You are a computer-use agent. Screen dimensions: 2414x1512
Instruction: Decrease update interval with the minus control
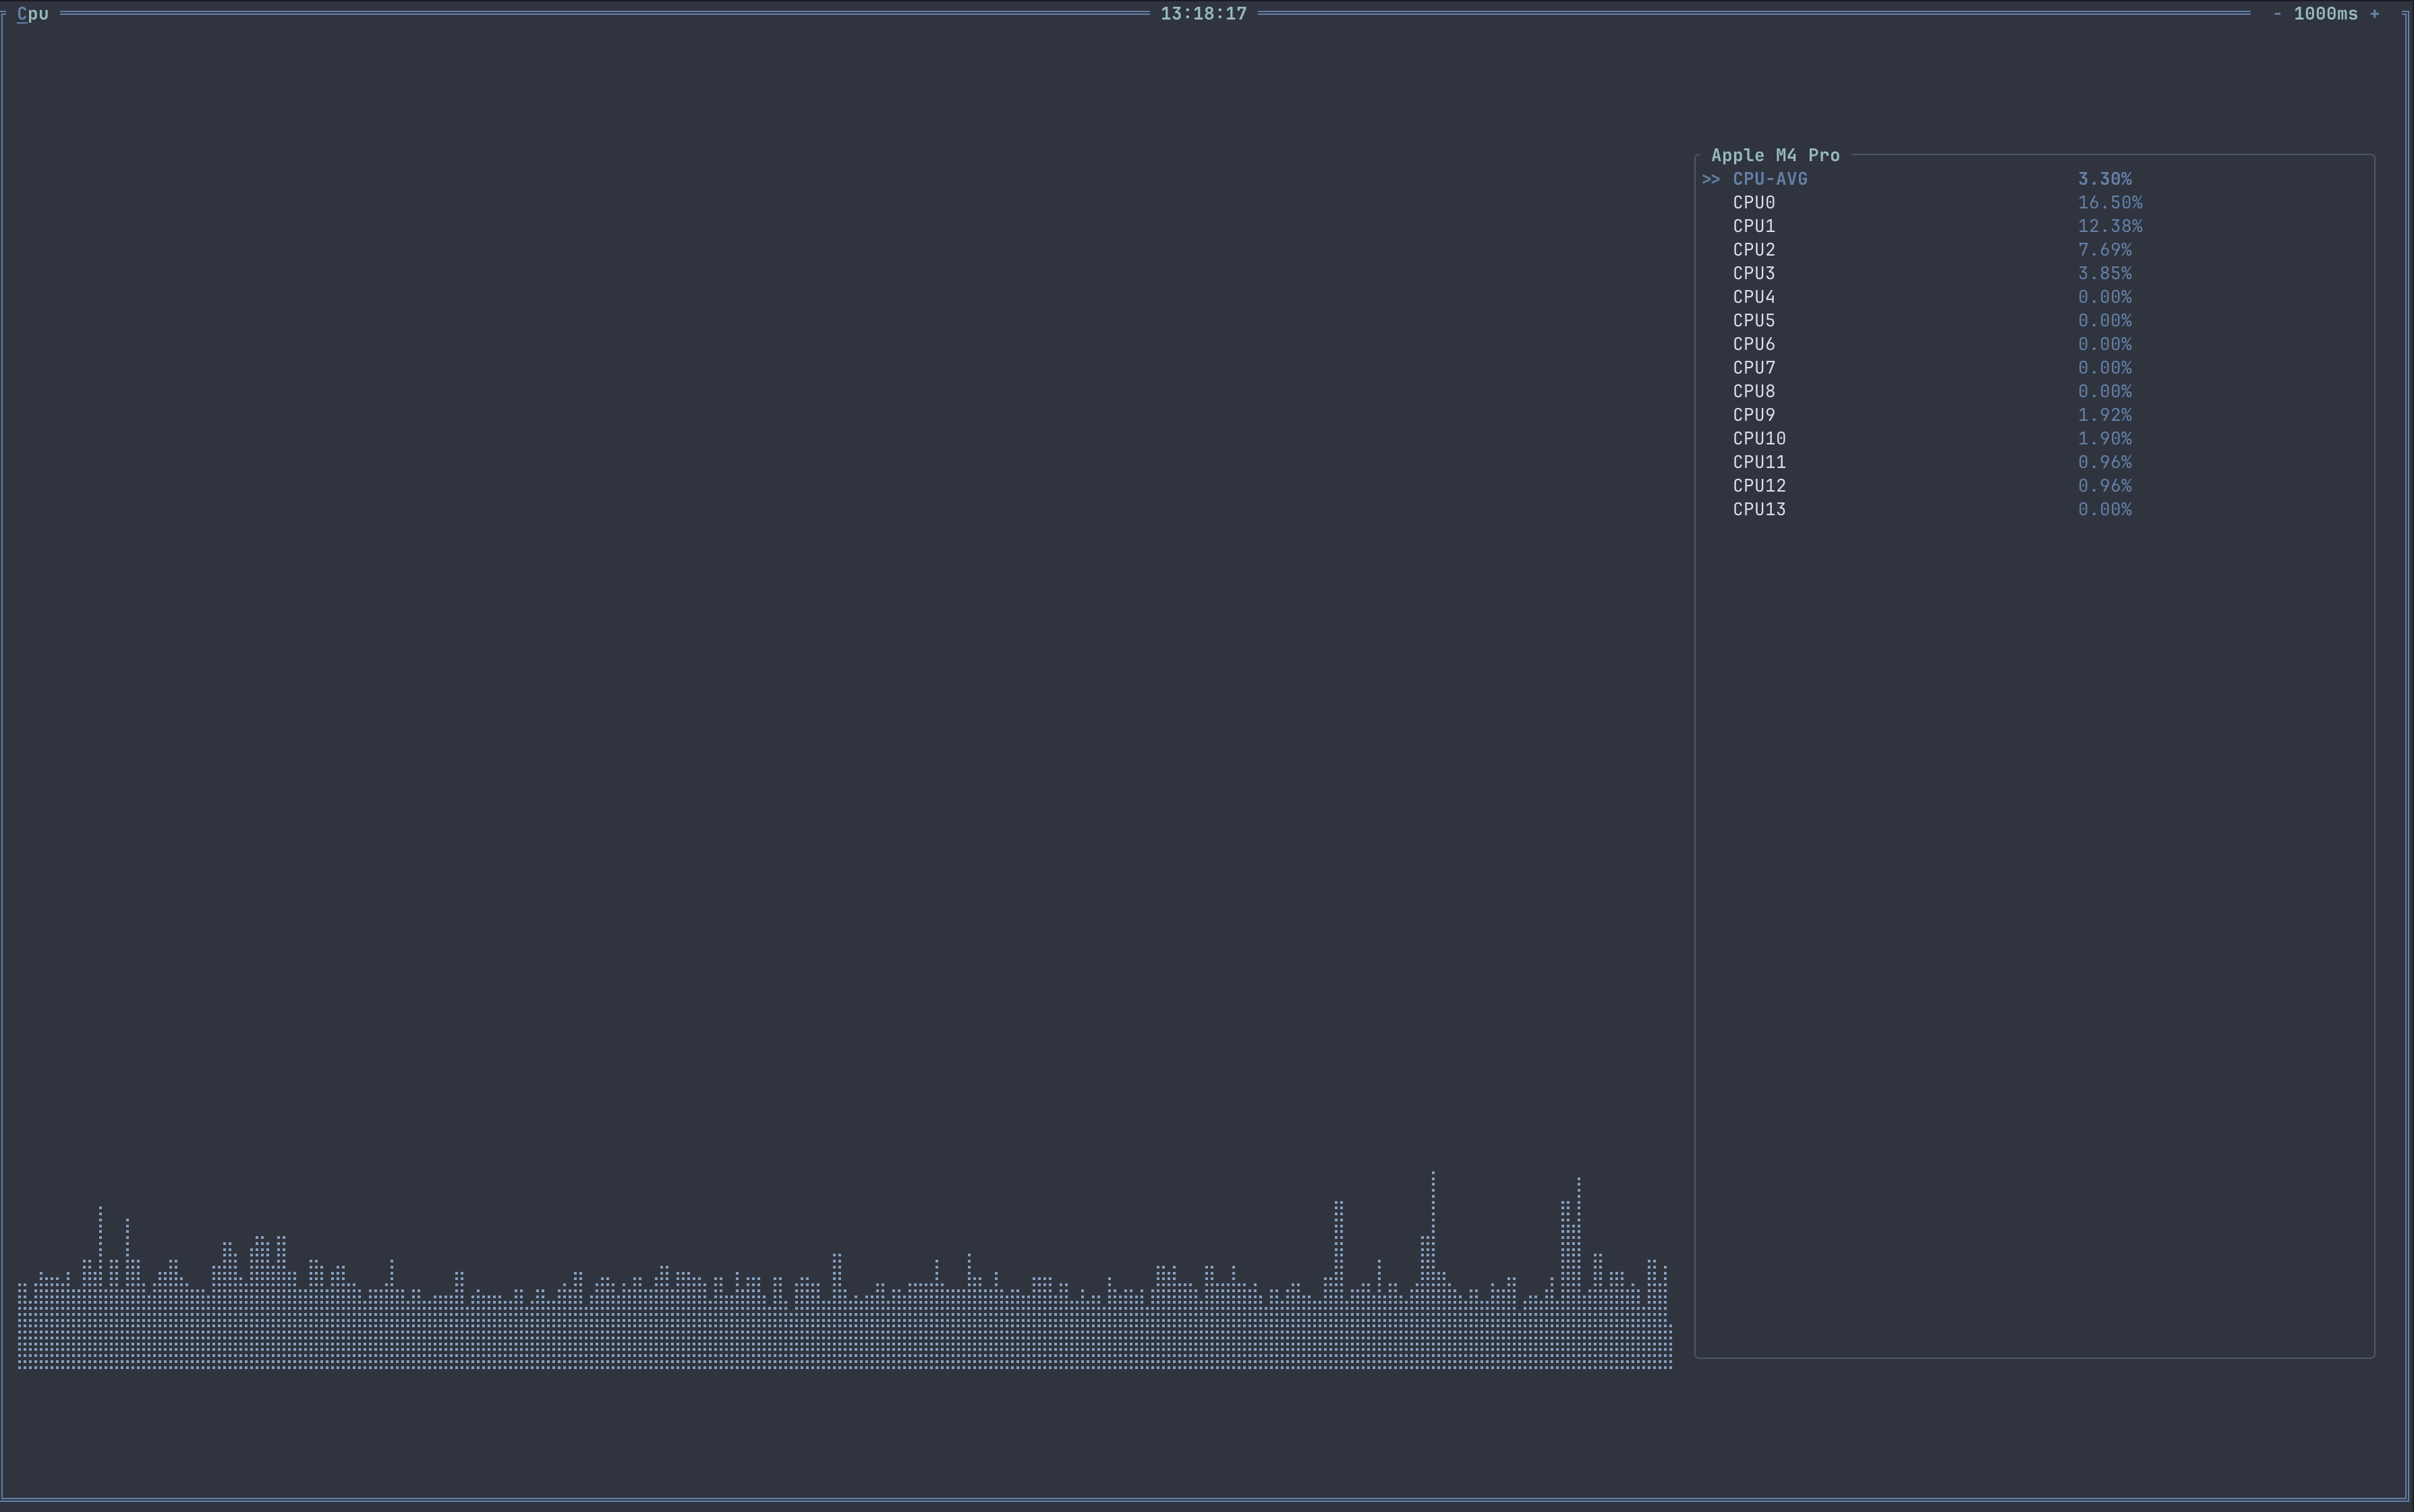[2277, 14]
